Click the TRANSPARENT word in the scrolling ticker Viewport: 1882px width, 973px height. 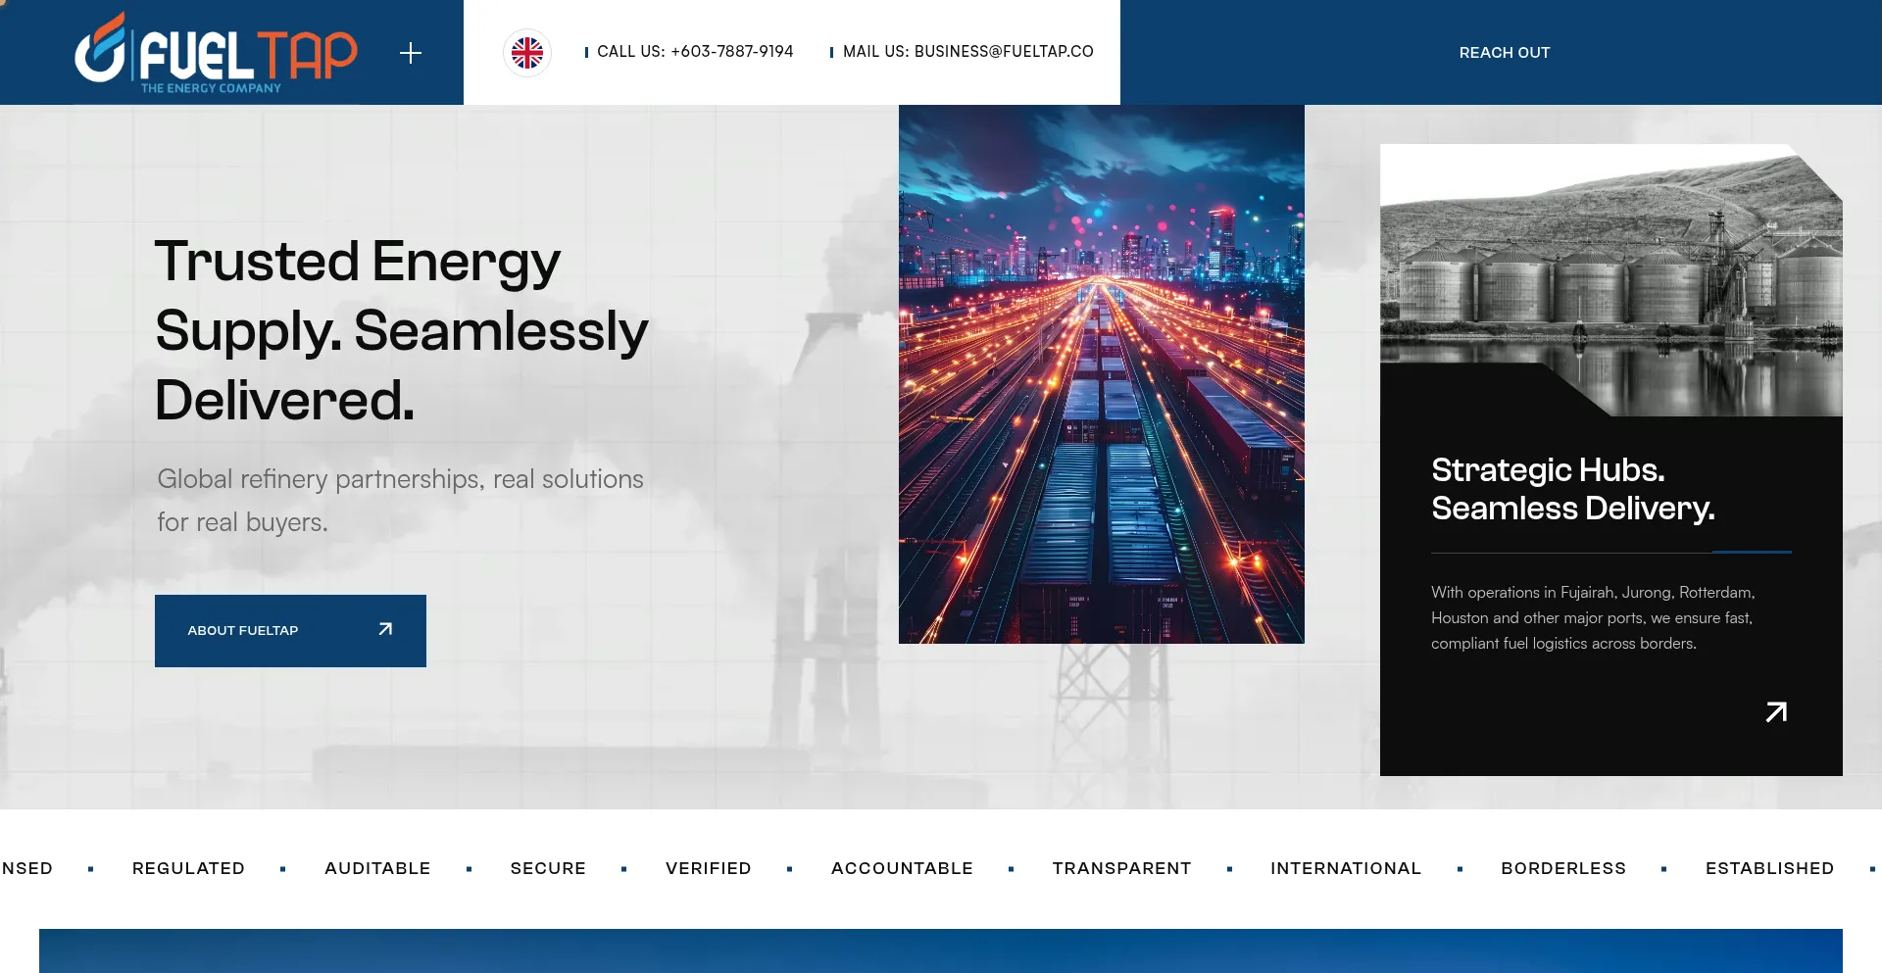coord(1121,869)
